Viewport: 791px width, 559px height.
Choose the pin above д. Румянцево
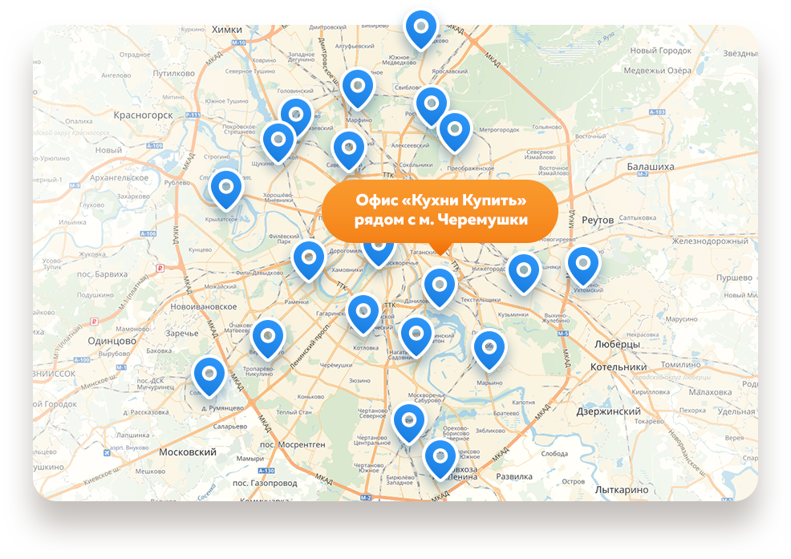[209, 378]
